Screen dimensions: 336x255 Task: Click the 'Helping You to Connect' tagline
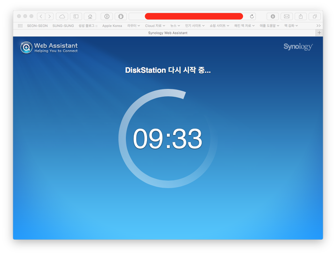pos(56,51)
